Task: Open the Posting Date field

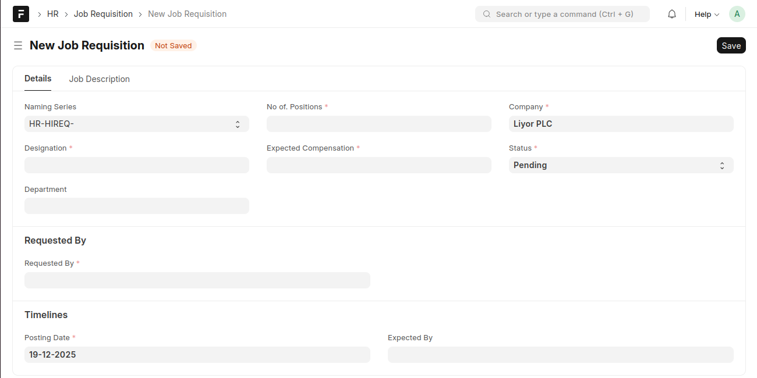Action: (197, 355)
